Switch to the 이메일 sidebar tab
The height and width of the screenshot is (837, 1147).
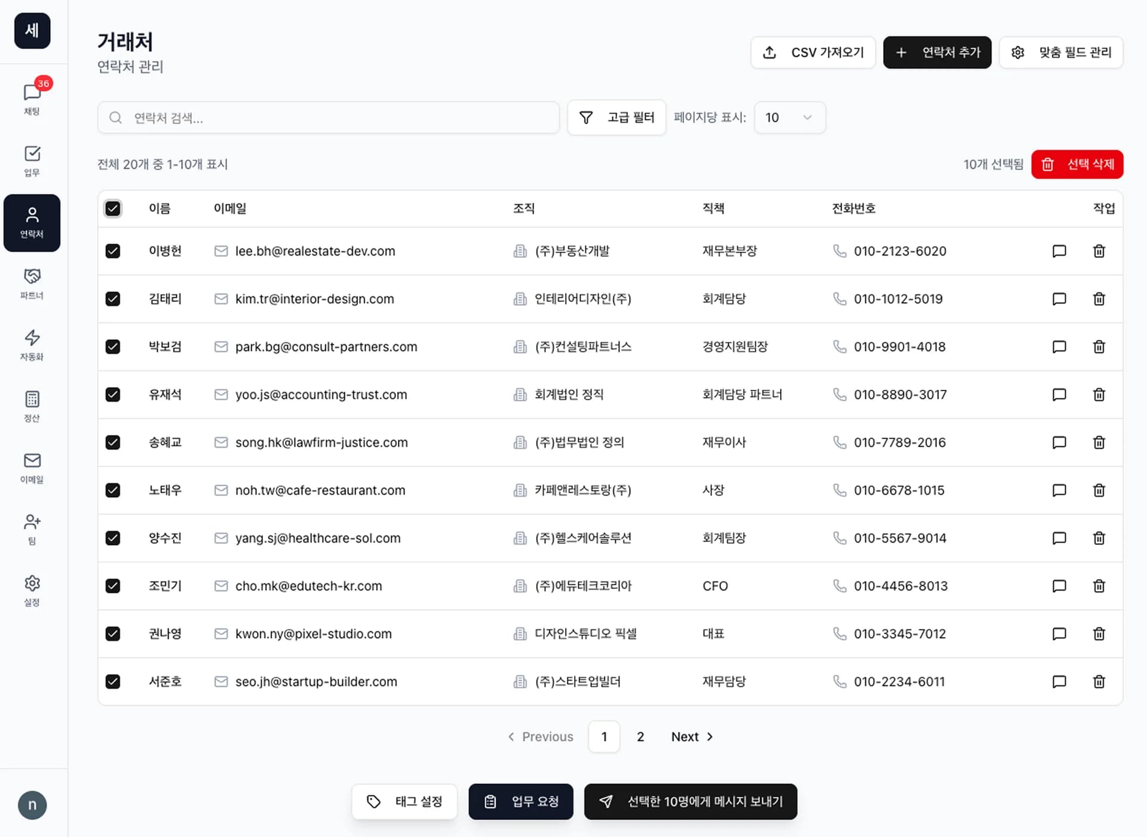pyautogui.click(x=32, y=467)
